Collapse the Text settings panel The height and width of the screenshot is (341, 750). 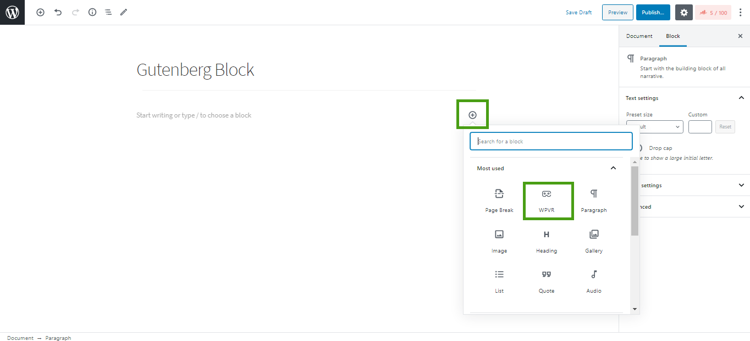pos(741,98)
